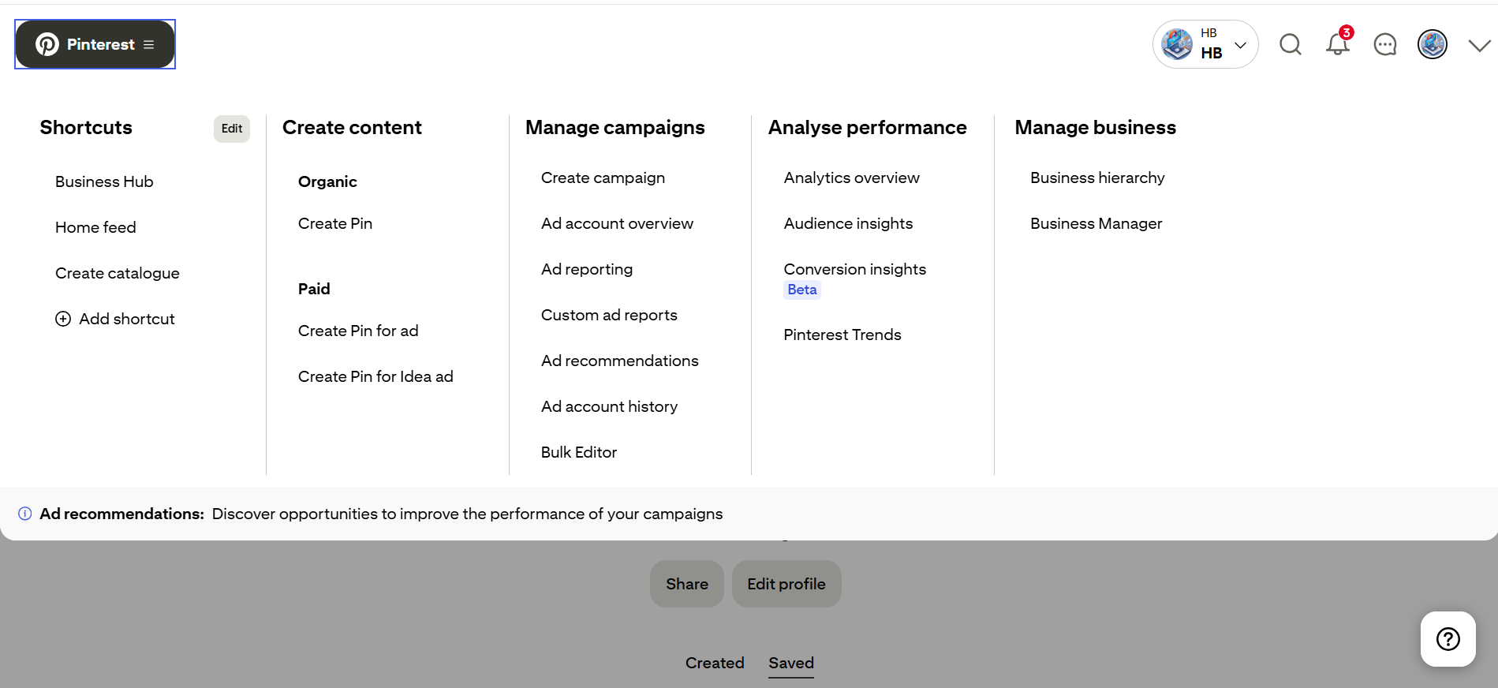Open Conversion insights Beta
Viewport: 1498px width, 688px height.
[855, 279]
